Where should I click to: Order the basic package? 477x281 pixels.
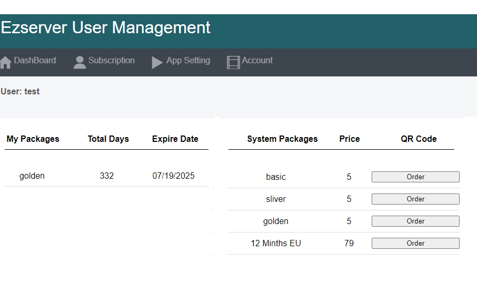tap(415, 177)
